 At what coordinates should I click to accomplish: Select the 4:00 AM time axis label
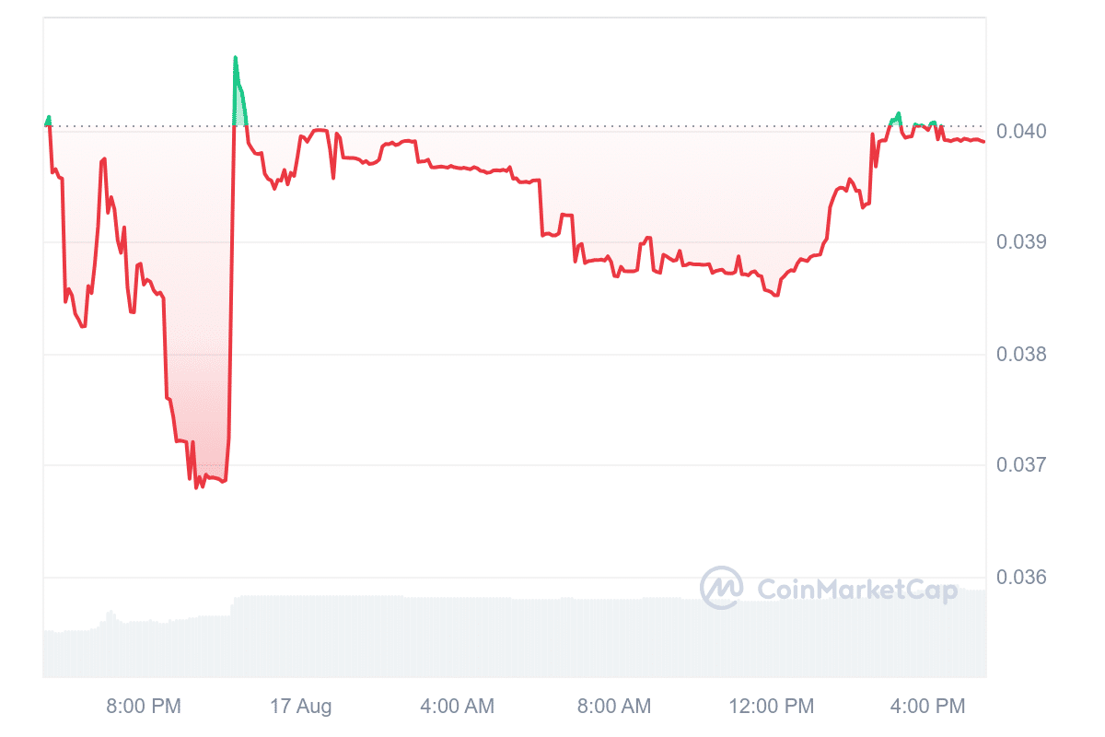[x=457, y=707]
